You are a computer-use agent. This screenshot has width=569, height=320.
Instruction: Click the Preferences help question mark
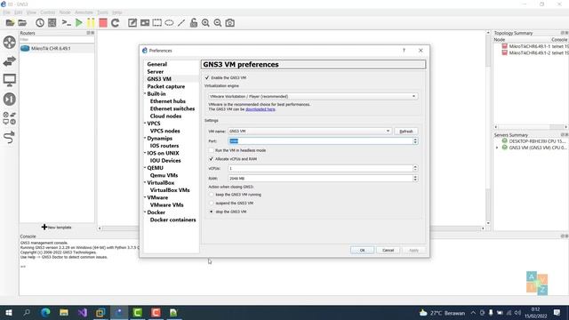[404, 51]
